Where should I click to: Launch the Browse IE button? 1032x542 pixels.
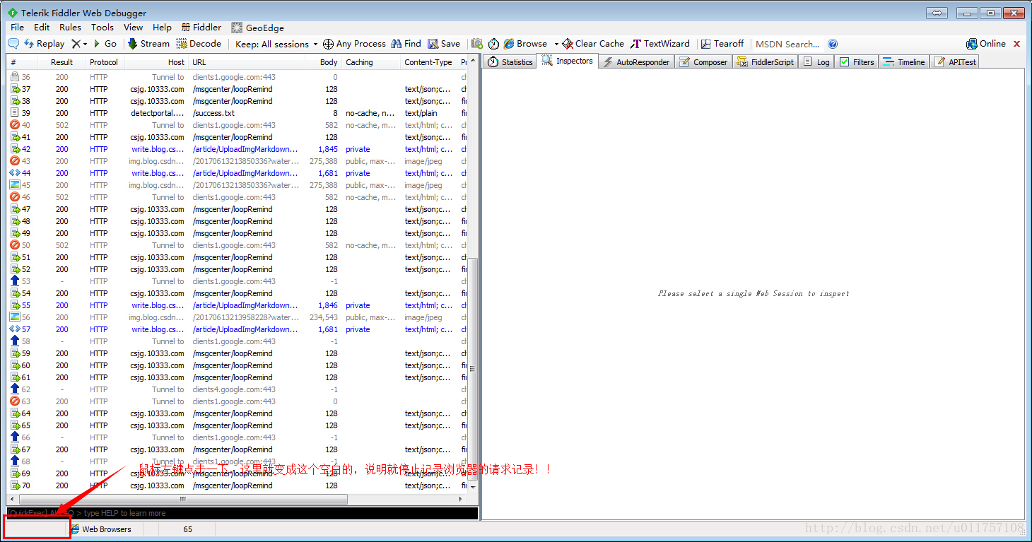pyautogui.click(x=526, y=44)
